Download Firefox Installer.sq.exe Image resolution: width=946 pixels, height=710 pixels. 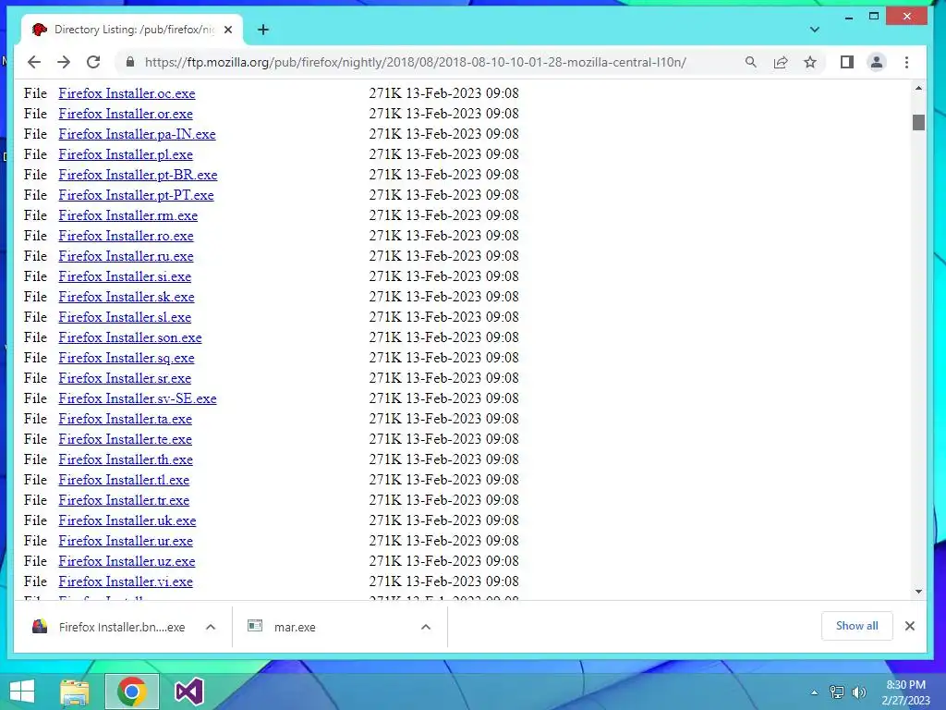(x=126, y=358)
